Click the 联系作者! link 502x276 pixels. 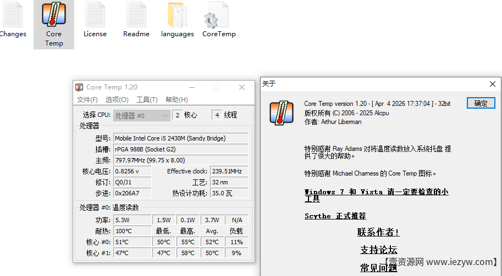378,232
